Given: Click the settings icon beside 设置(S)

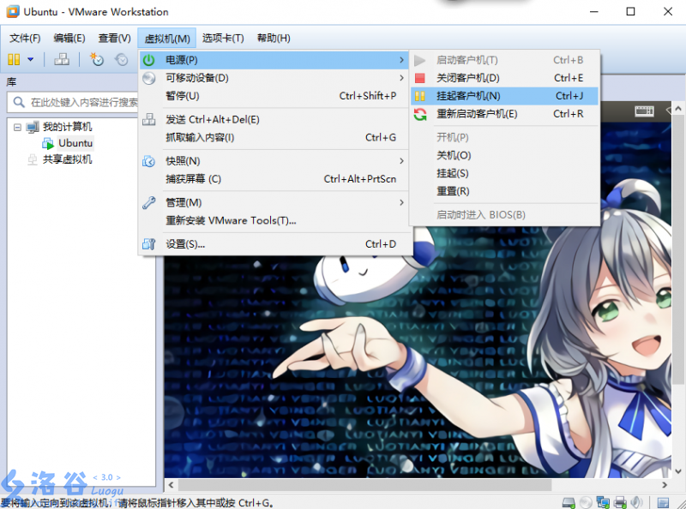Looking at the screenshot, I should click(148, 244).
